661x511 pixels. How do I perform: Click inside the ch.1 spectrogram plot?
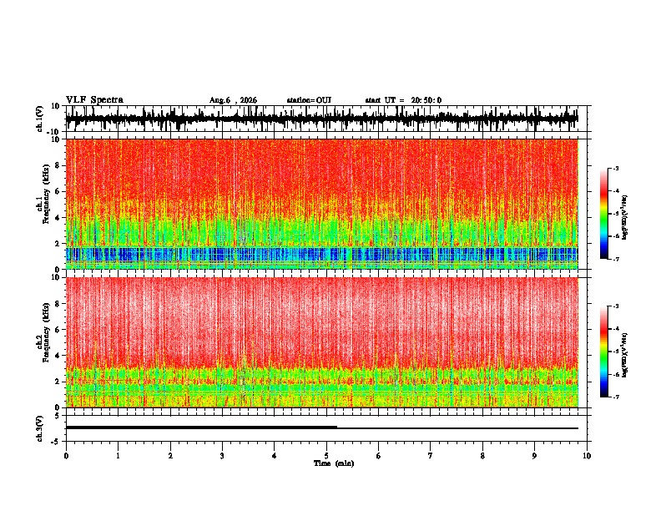pyautogui.click(x=321, y=204)
